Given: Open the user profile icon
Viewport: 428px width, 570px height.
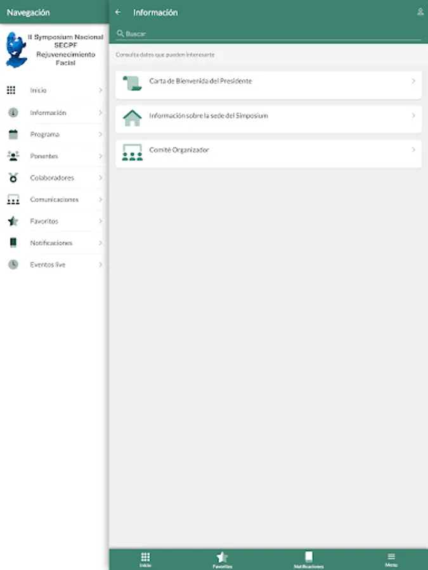Looking at the screenshot, I should point(420,12).
